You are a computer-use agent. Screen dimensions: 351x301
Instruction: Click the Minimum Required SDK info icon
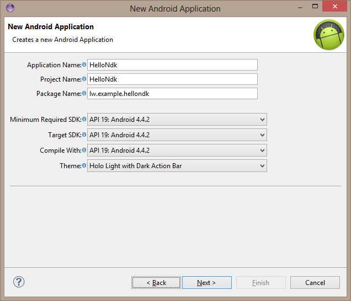(x=84, y=119)
